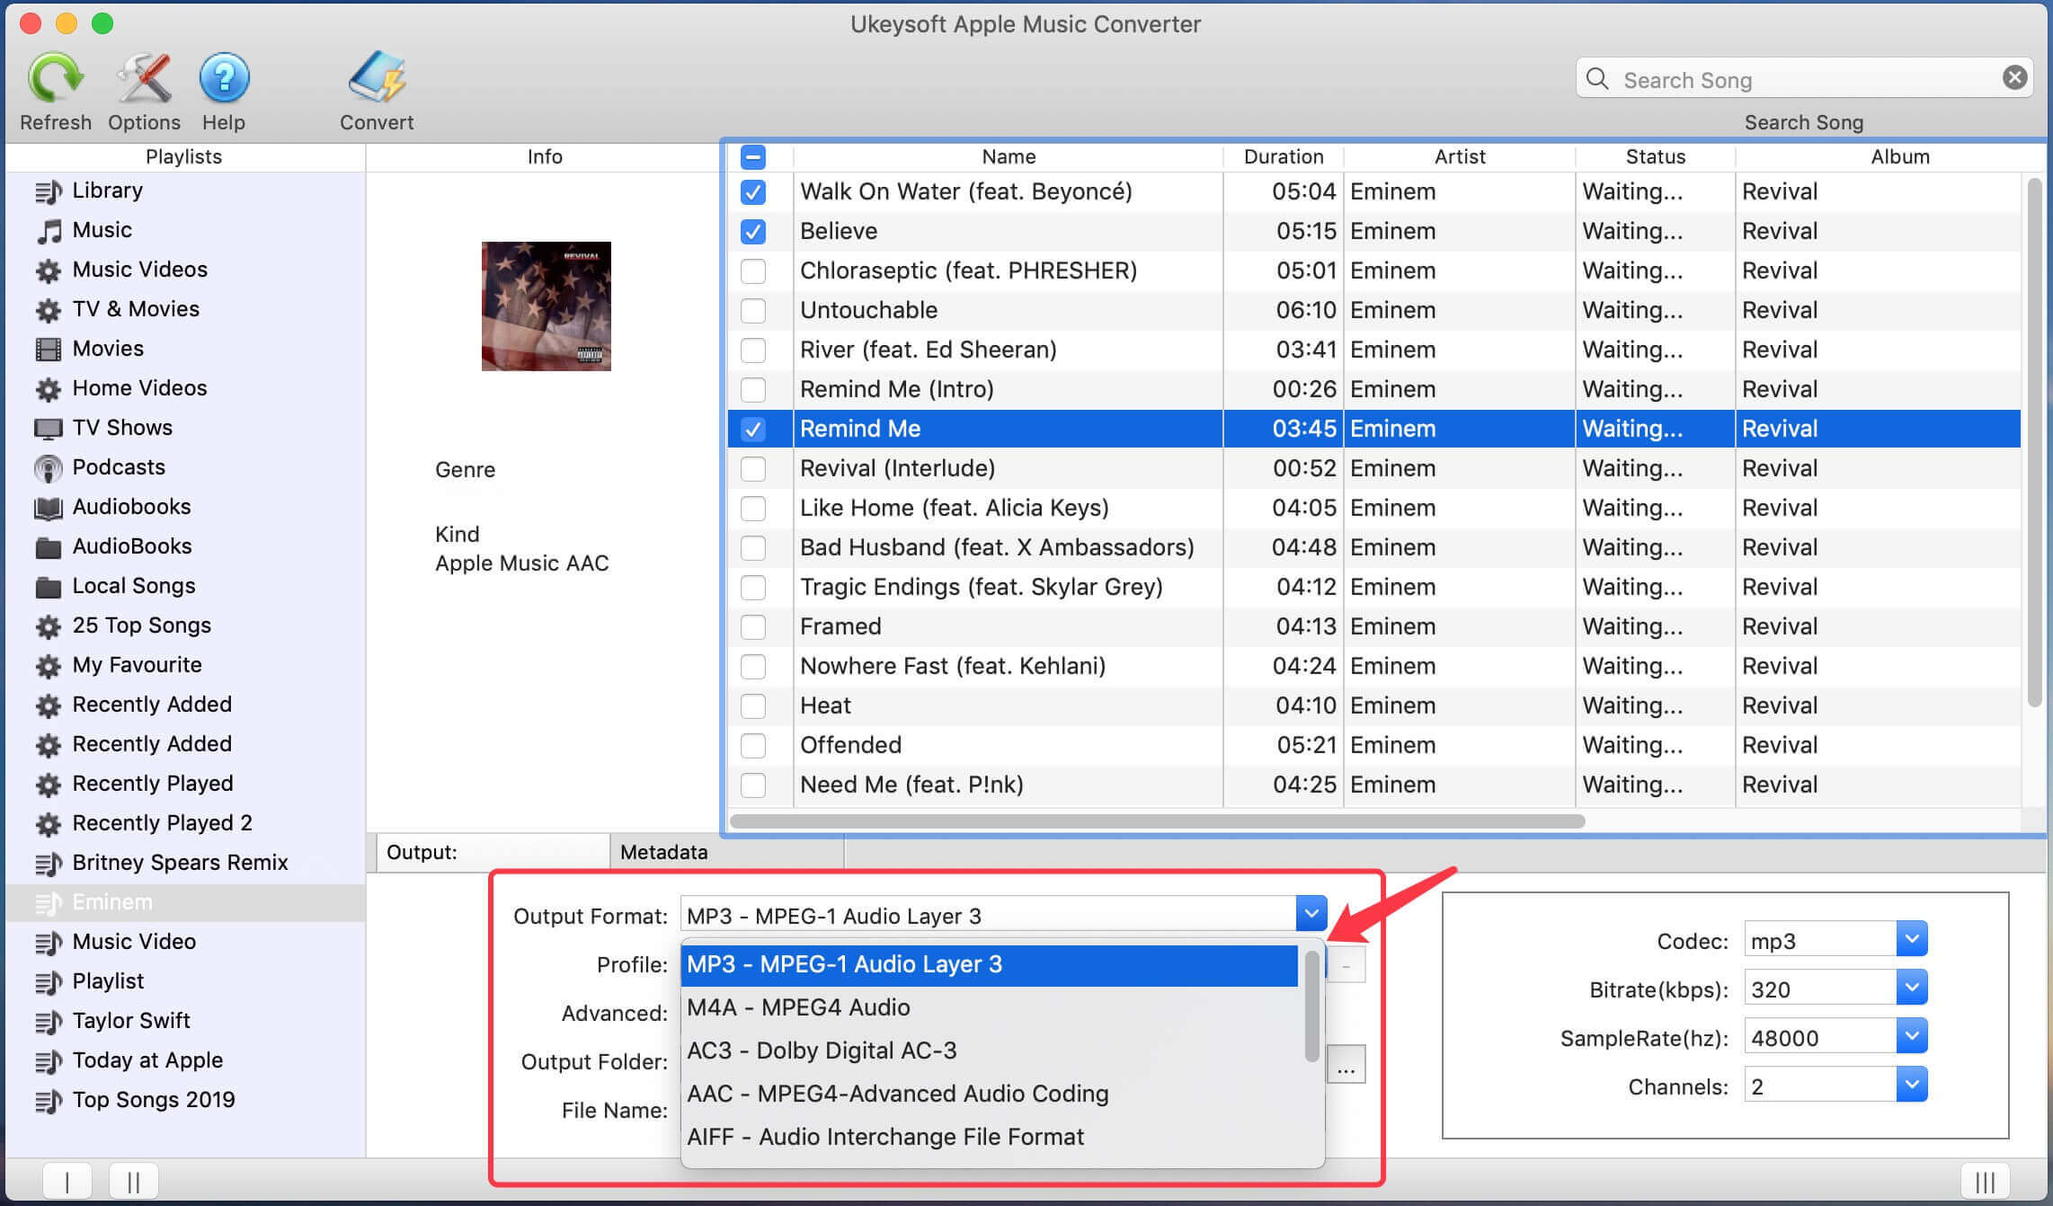Select the Podcasts sidebar item
2053x1206 pixels.
[x=120, y=466]
